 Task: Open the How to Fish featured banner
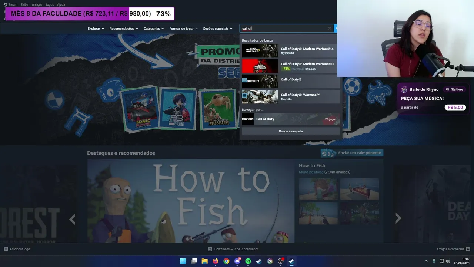(191, 201)
